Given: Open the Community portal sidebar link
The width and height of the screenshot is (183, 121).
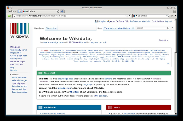Looking at the screenshot, I should [19, 50].
